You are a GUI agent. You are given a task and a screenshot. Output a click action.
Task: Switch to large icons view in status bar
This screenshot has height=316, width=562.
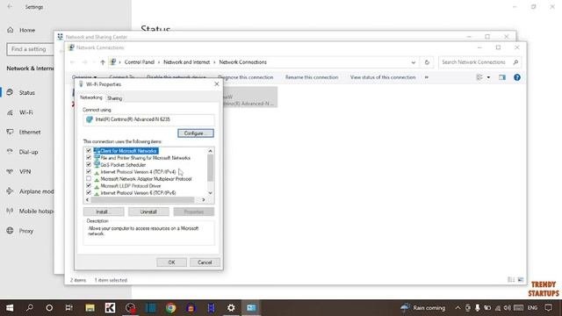tap(521, 280)
